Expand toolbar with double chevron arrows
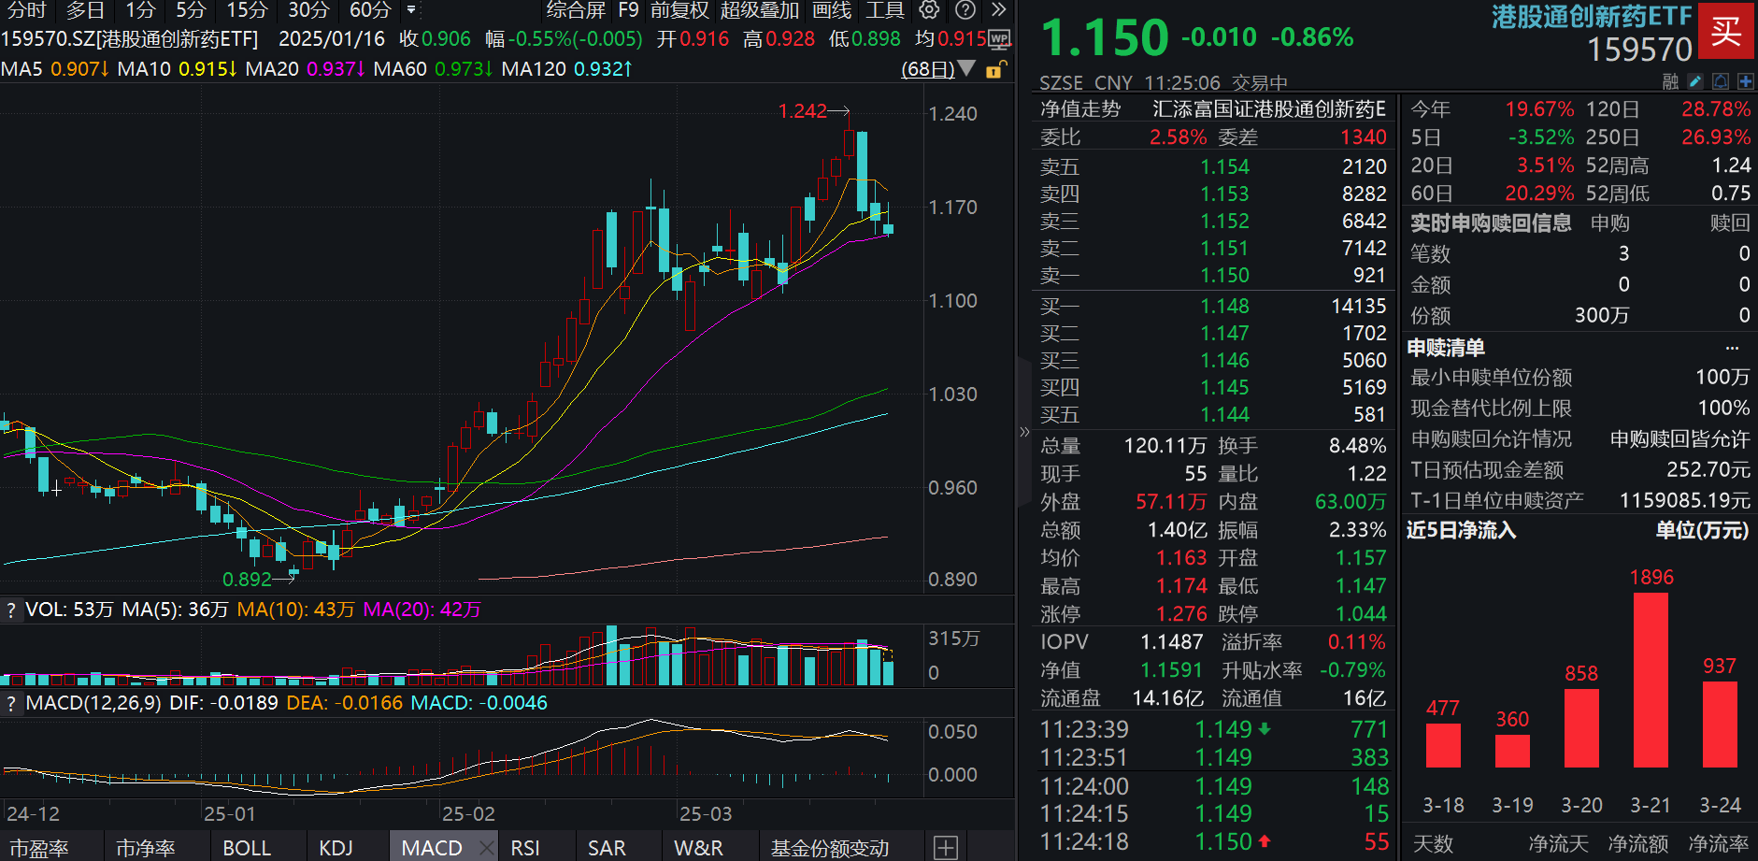Image resolution: width=1758 pixels, height=861 pixels. tap(999, 10)
